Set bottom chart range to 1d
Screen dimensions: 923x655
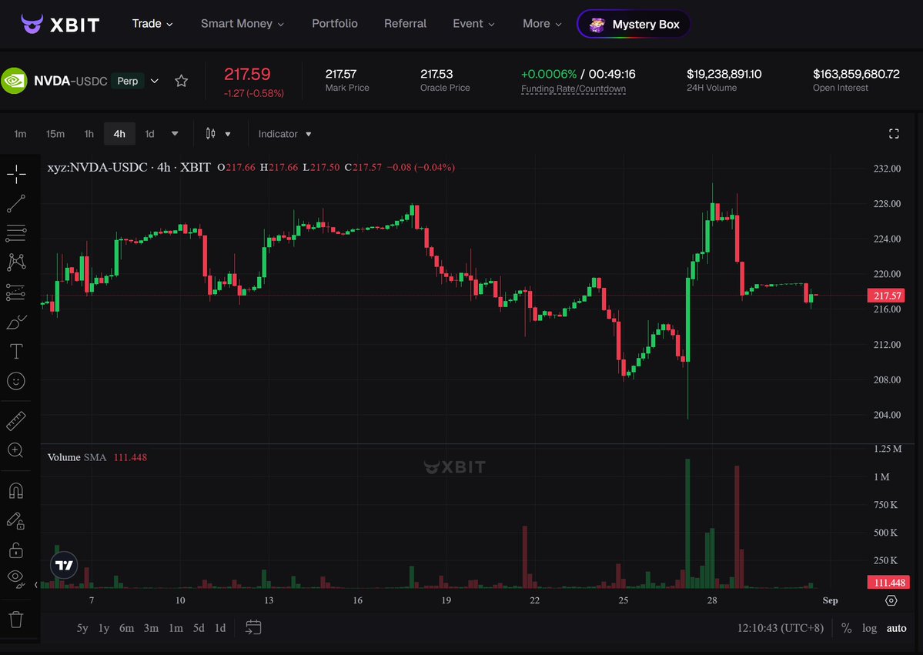(220, 628)
